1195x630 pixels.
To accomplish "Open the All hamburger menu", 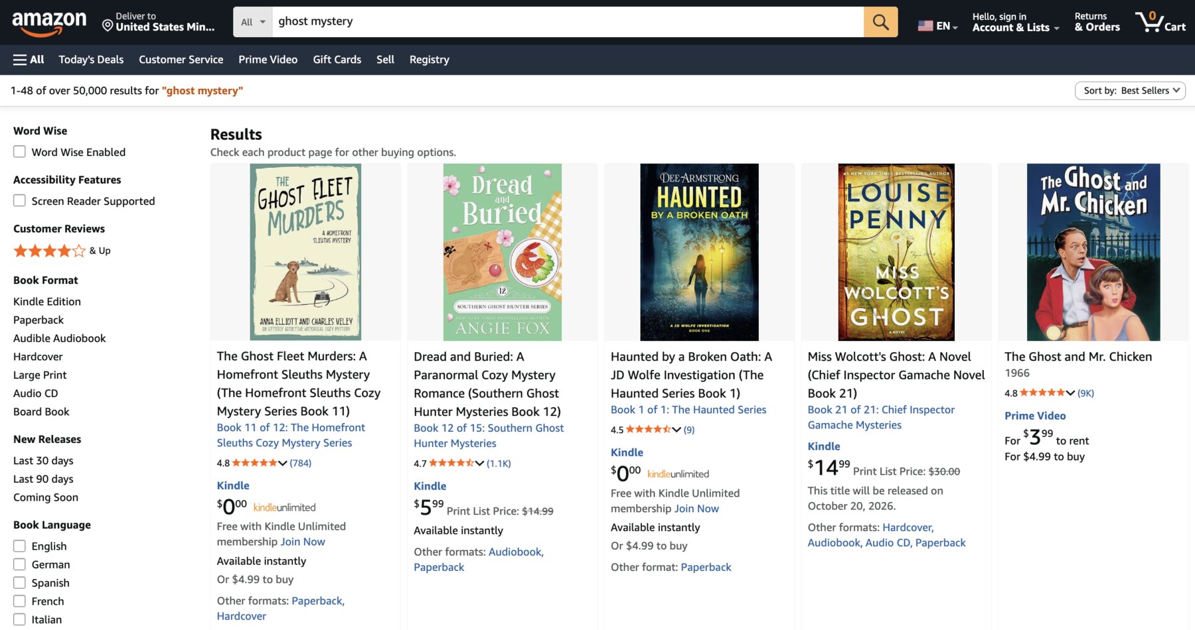I will click(29, 60).
